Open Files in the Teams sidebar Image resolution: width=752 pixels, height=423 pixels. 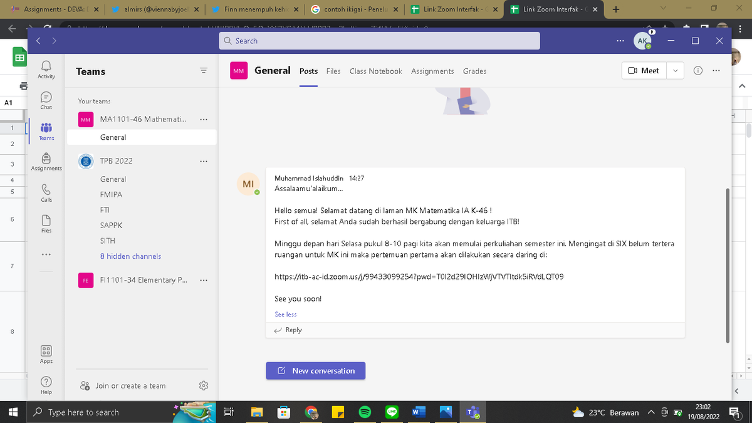coord(46,223)
